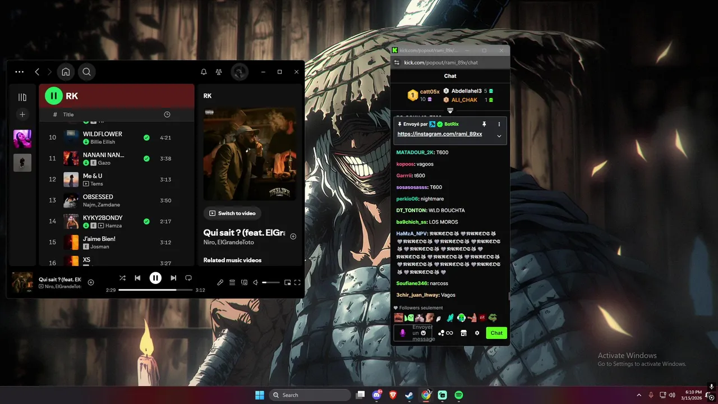Expand pinned message with chevron
Viewport: 718px width, 404px height.
click(499, 136)
